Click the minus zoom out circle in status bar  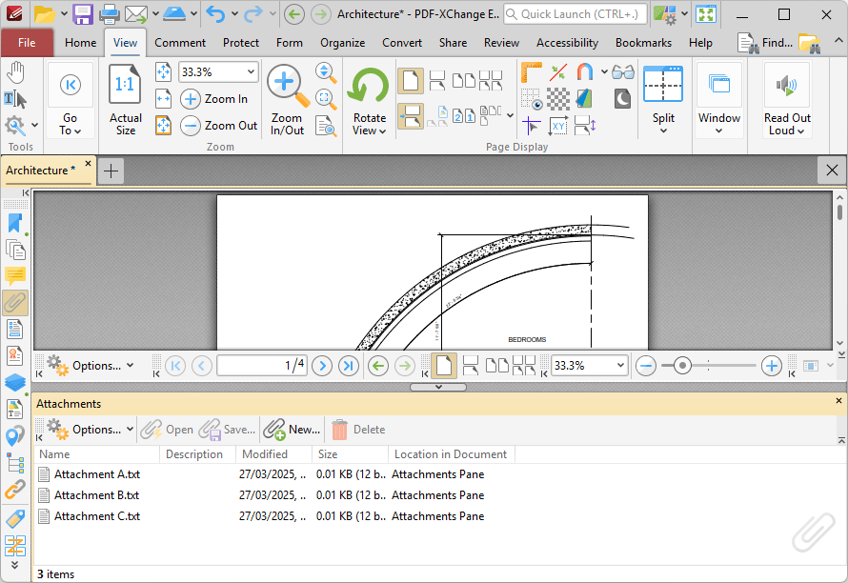(x=646, y=366)
